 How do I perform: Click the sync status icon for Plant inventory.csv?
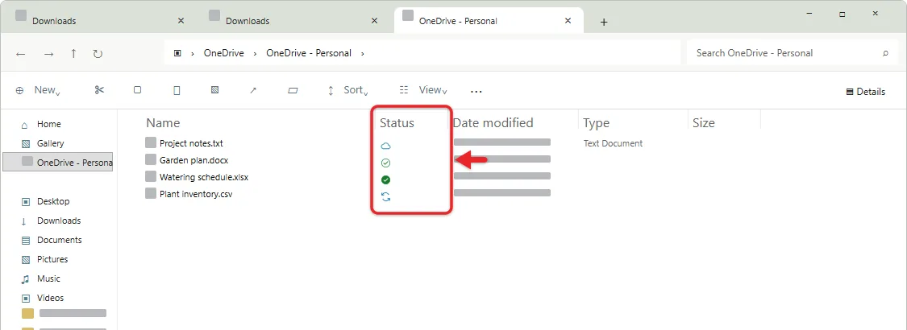click(x=386, y=197)
